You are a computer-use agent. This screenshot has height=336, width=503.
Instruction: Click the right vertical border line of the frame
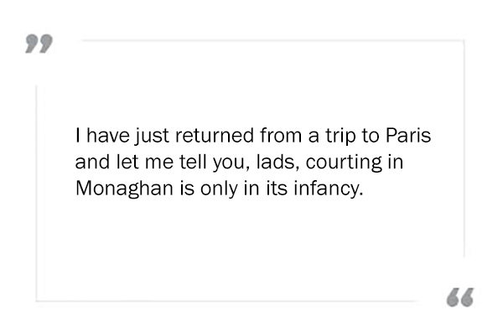464,148
